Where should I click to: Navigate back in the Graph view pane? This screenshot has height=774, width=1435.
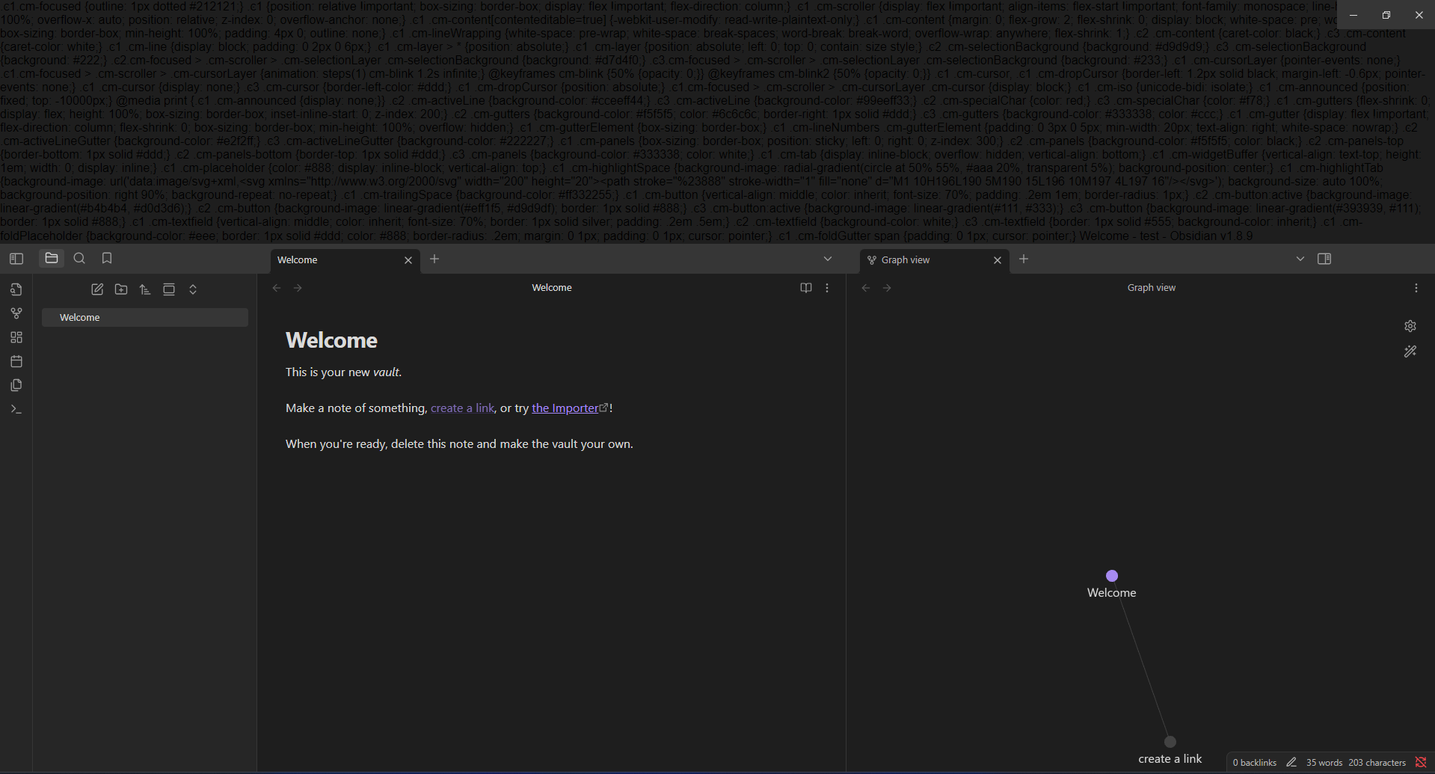coord(866,288)
